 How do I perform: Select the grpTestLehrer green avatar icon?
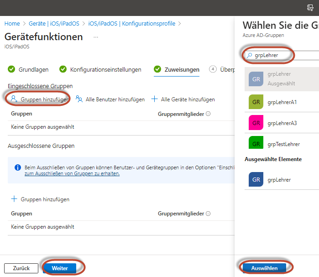tap(256, 143)
